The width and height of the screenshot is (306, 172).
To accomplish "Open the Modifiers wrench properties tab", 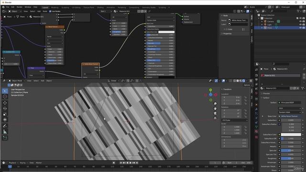I will pos(256,109).
